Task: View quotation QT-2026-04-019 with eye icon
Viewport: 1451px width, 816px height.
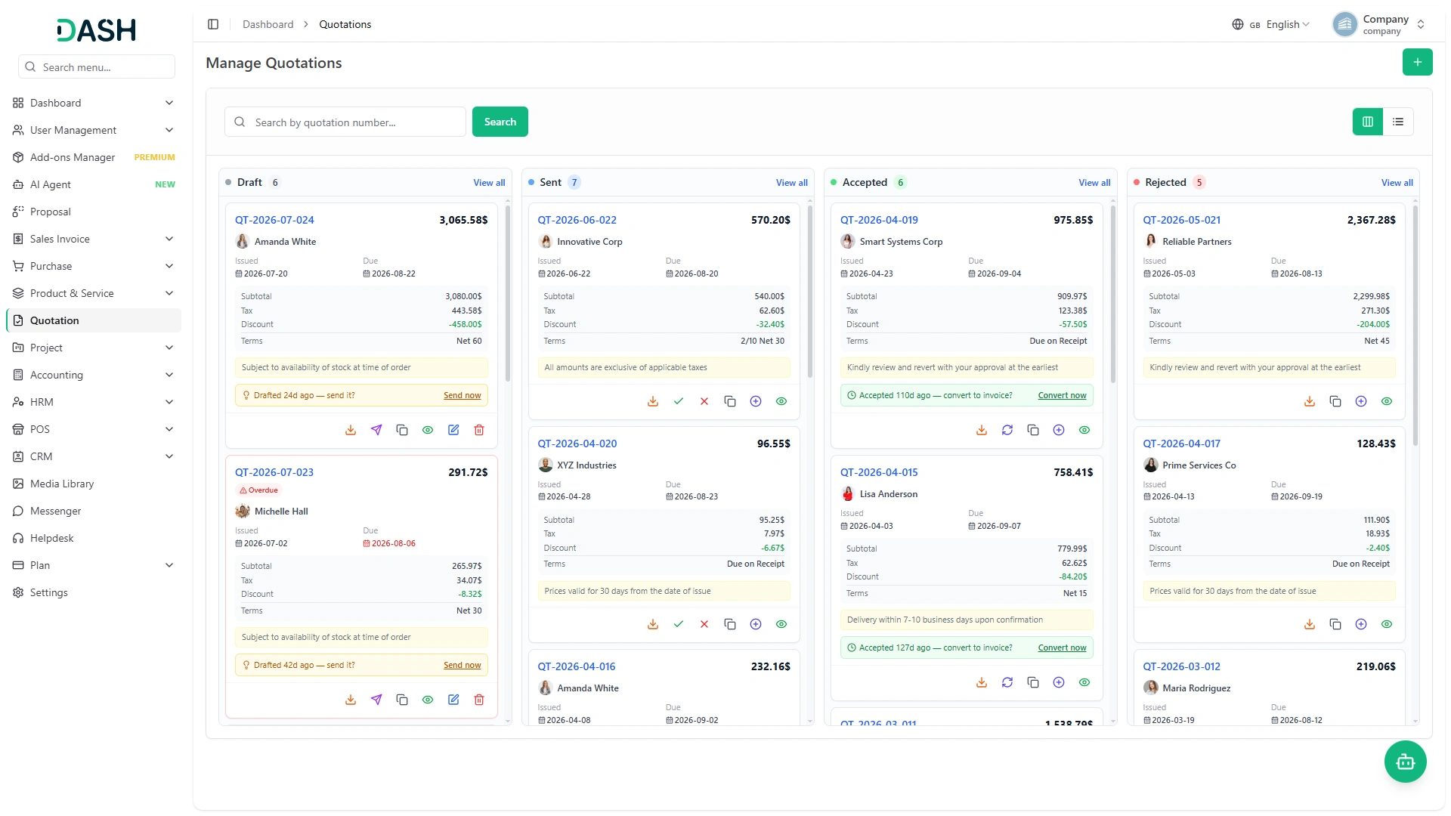Action: (x=1084, y=430)
